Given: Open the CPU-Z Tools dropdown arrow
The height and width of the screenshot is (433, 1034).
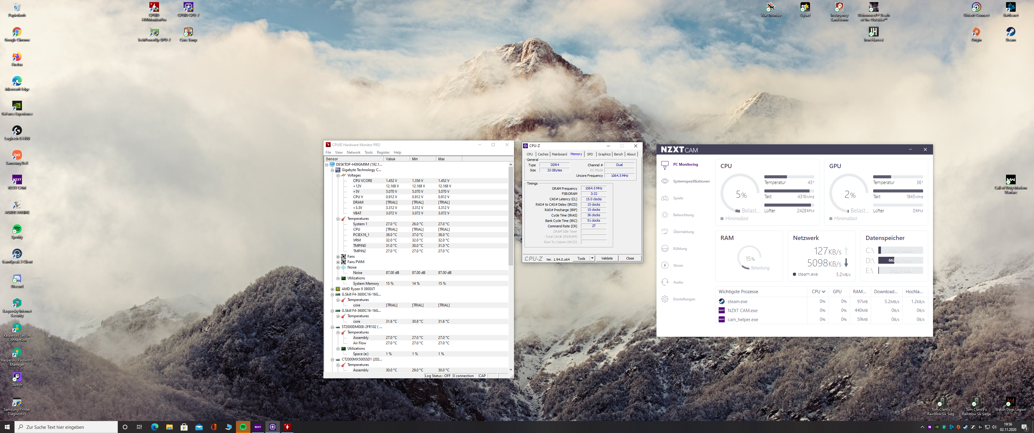Looking at the screenshot, I should [592, 258].
